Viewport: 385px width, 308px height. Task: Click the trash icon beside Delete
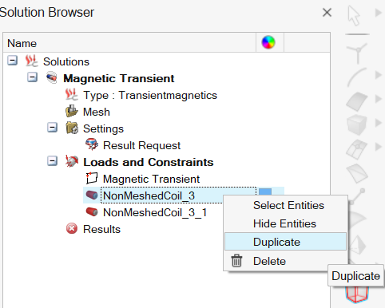(x=236, y=261)
